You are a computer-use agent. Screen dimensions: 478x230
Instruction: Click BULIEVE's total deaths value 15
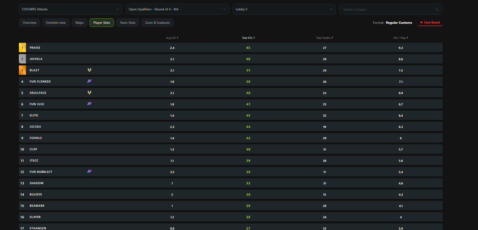324,194
